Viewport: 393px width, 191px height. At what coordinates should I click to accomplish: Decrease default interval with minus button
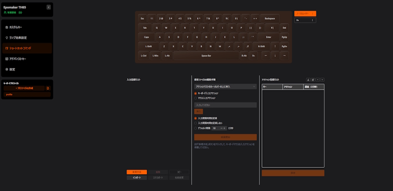point(222,128)
